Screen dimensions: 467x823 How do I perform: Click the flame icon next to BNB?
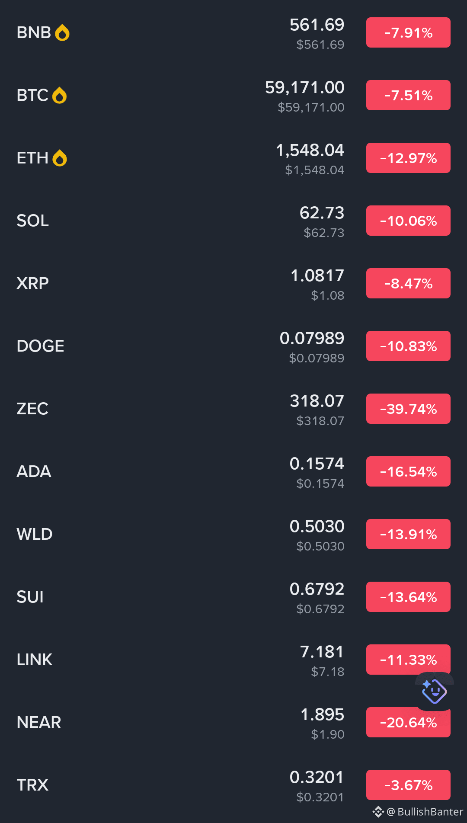[x=62, y=32]
